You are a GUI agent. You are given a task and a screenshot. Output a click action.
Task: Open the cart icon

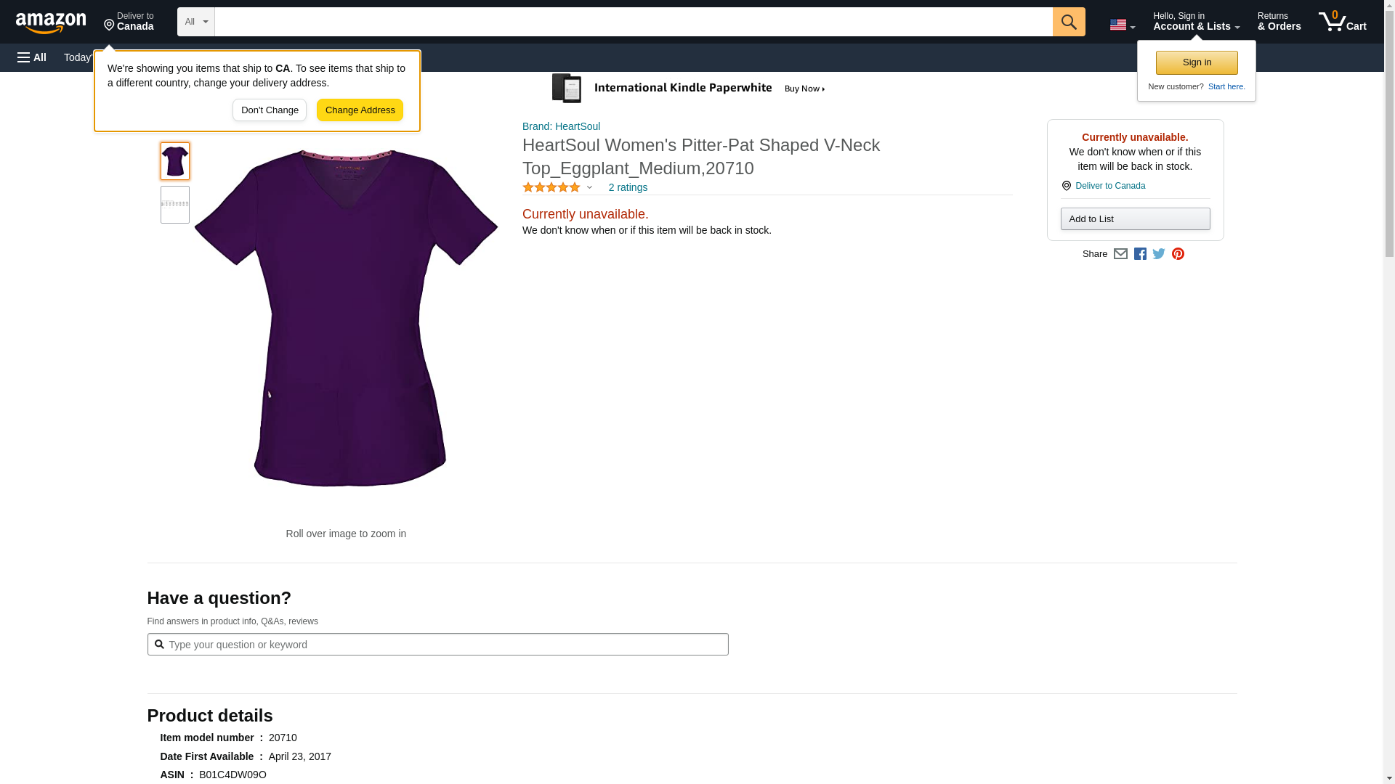(1342, 21)
